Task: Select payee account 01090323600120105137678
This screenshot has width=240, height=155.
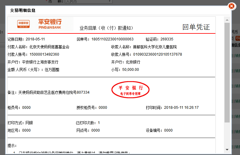Action: point(158,54)
